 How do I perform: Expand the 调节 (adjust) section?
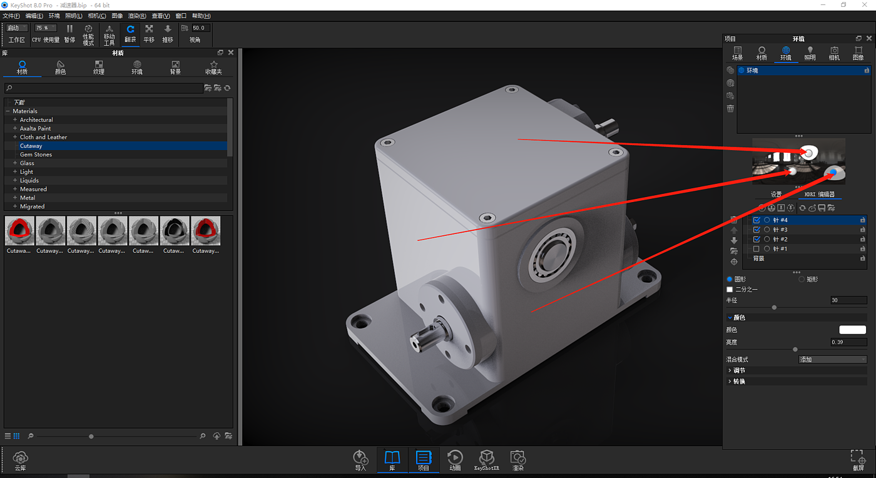pyautogui.click(x=739, y=370)
